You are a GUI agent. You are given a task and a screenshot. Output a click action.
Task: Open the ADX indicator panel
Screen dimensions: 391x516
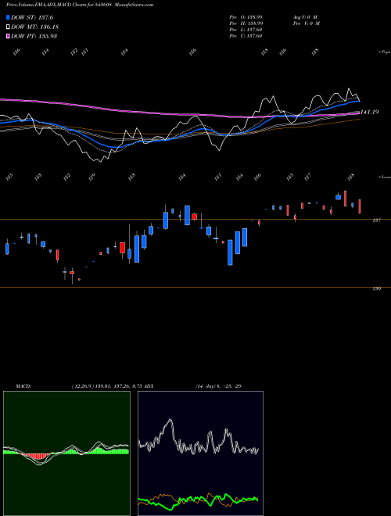click(200, 453)
